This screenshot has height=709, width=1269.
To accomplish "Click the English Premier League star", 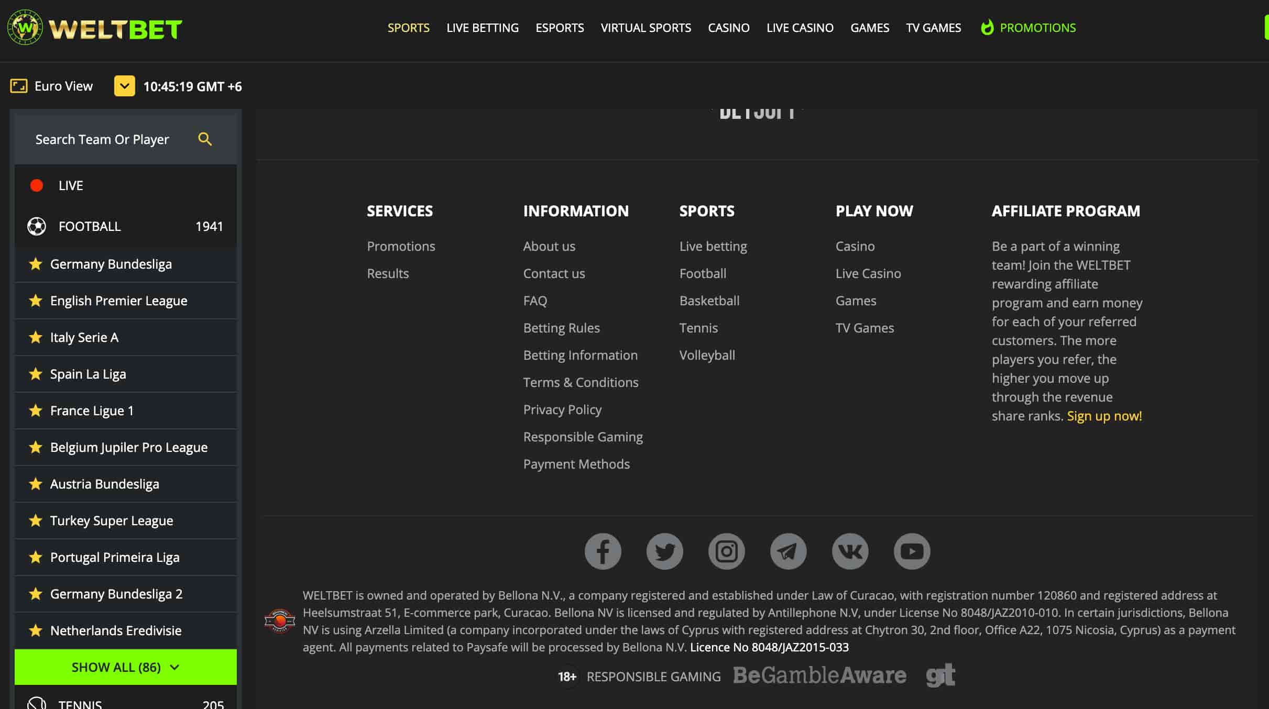I will coord(36,301).
